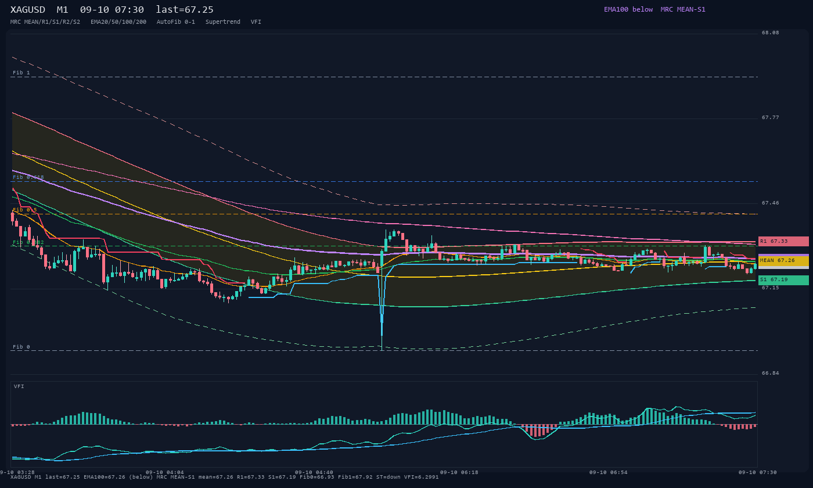Click the 67.77 price axis label

(771, 117)
